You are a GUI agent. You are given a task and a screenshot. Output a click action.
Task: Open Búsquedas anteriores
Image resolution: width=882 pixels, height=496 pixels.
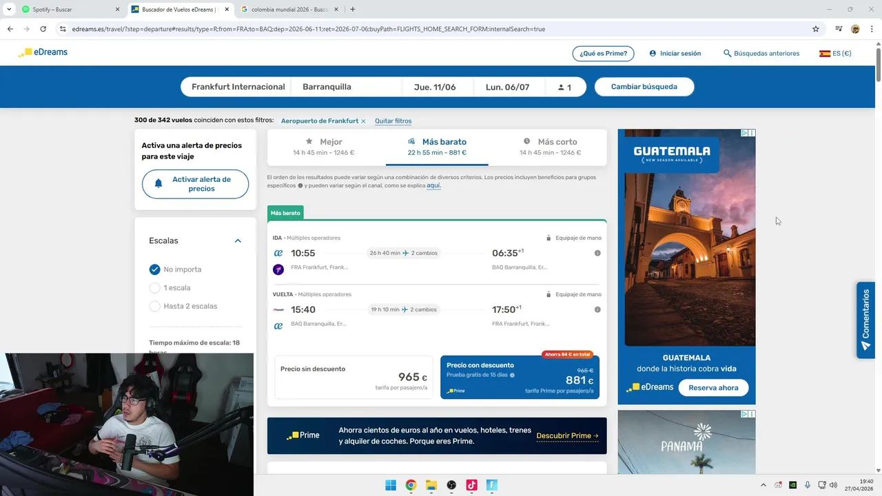pyautogui.click(x=761, y=53)
